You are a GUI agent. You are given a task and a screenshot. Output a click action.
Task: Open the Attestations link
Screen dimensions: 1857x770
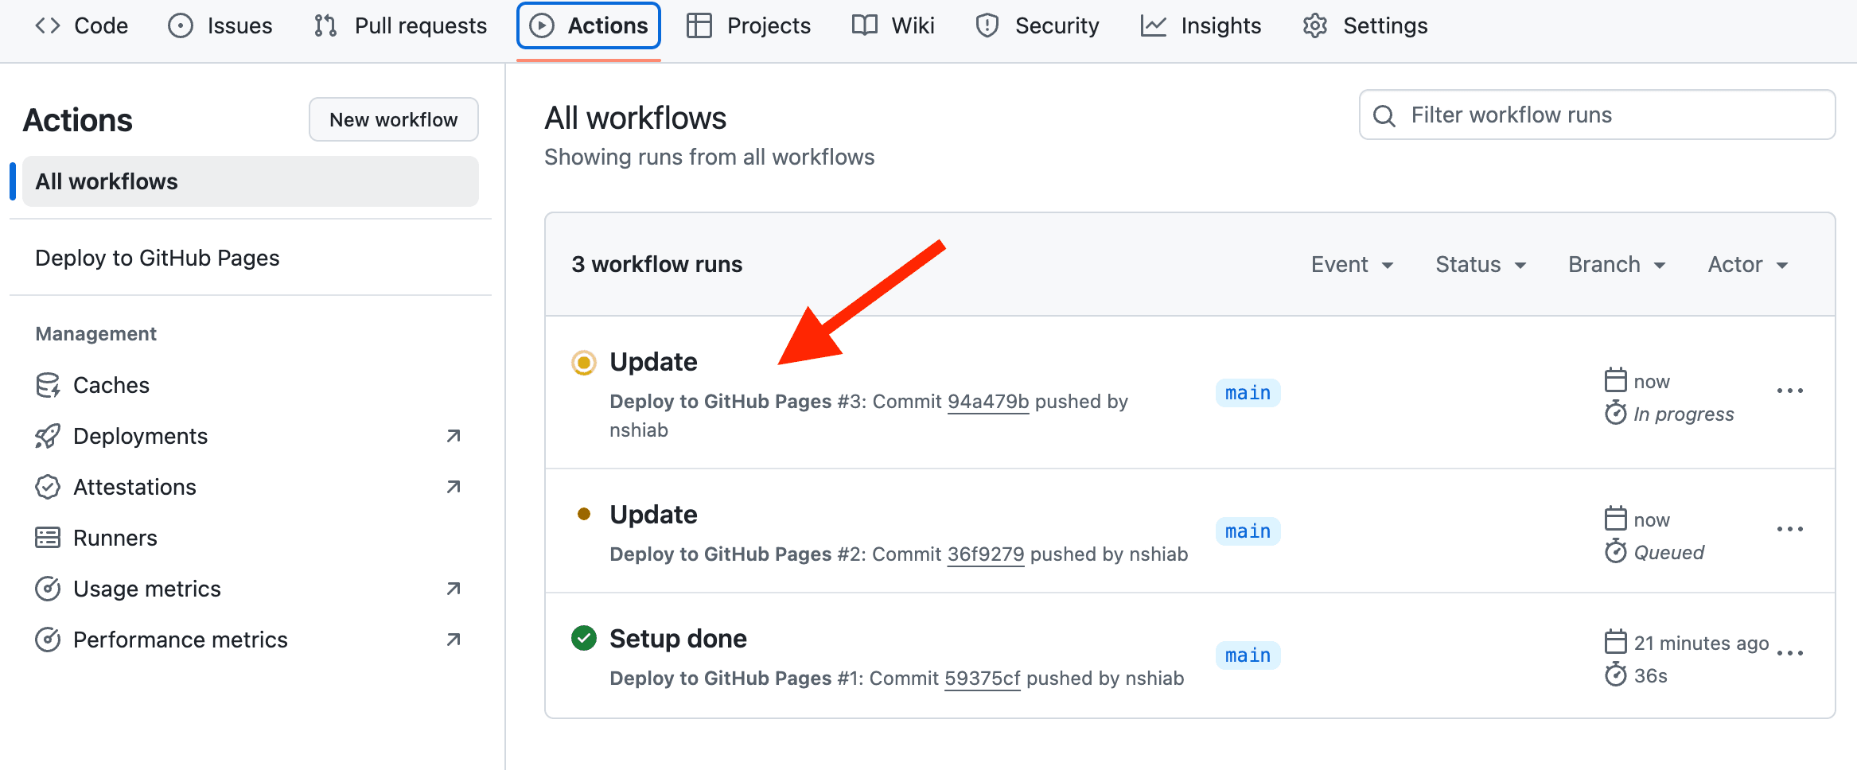click(x=134, y=487)
